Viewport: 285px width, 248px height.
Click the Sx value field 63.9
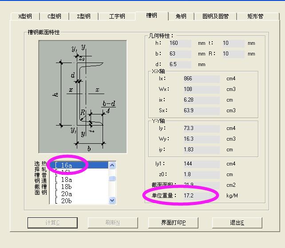click(x=202, y=110)
